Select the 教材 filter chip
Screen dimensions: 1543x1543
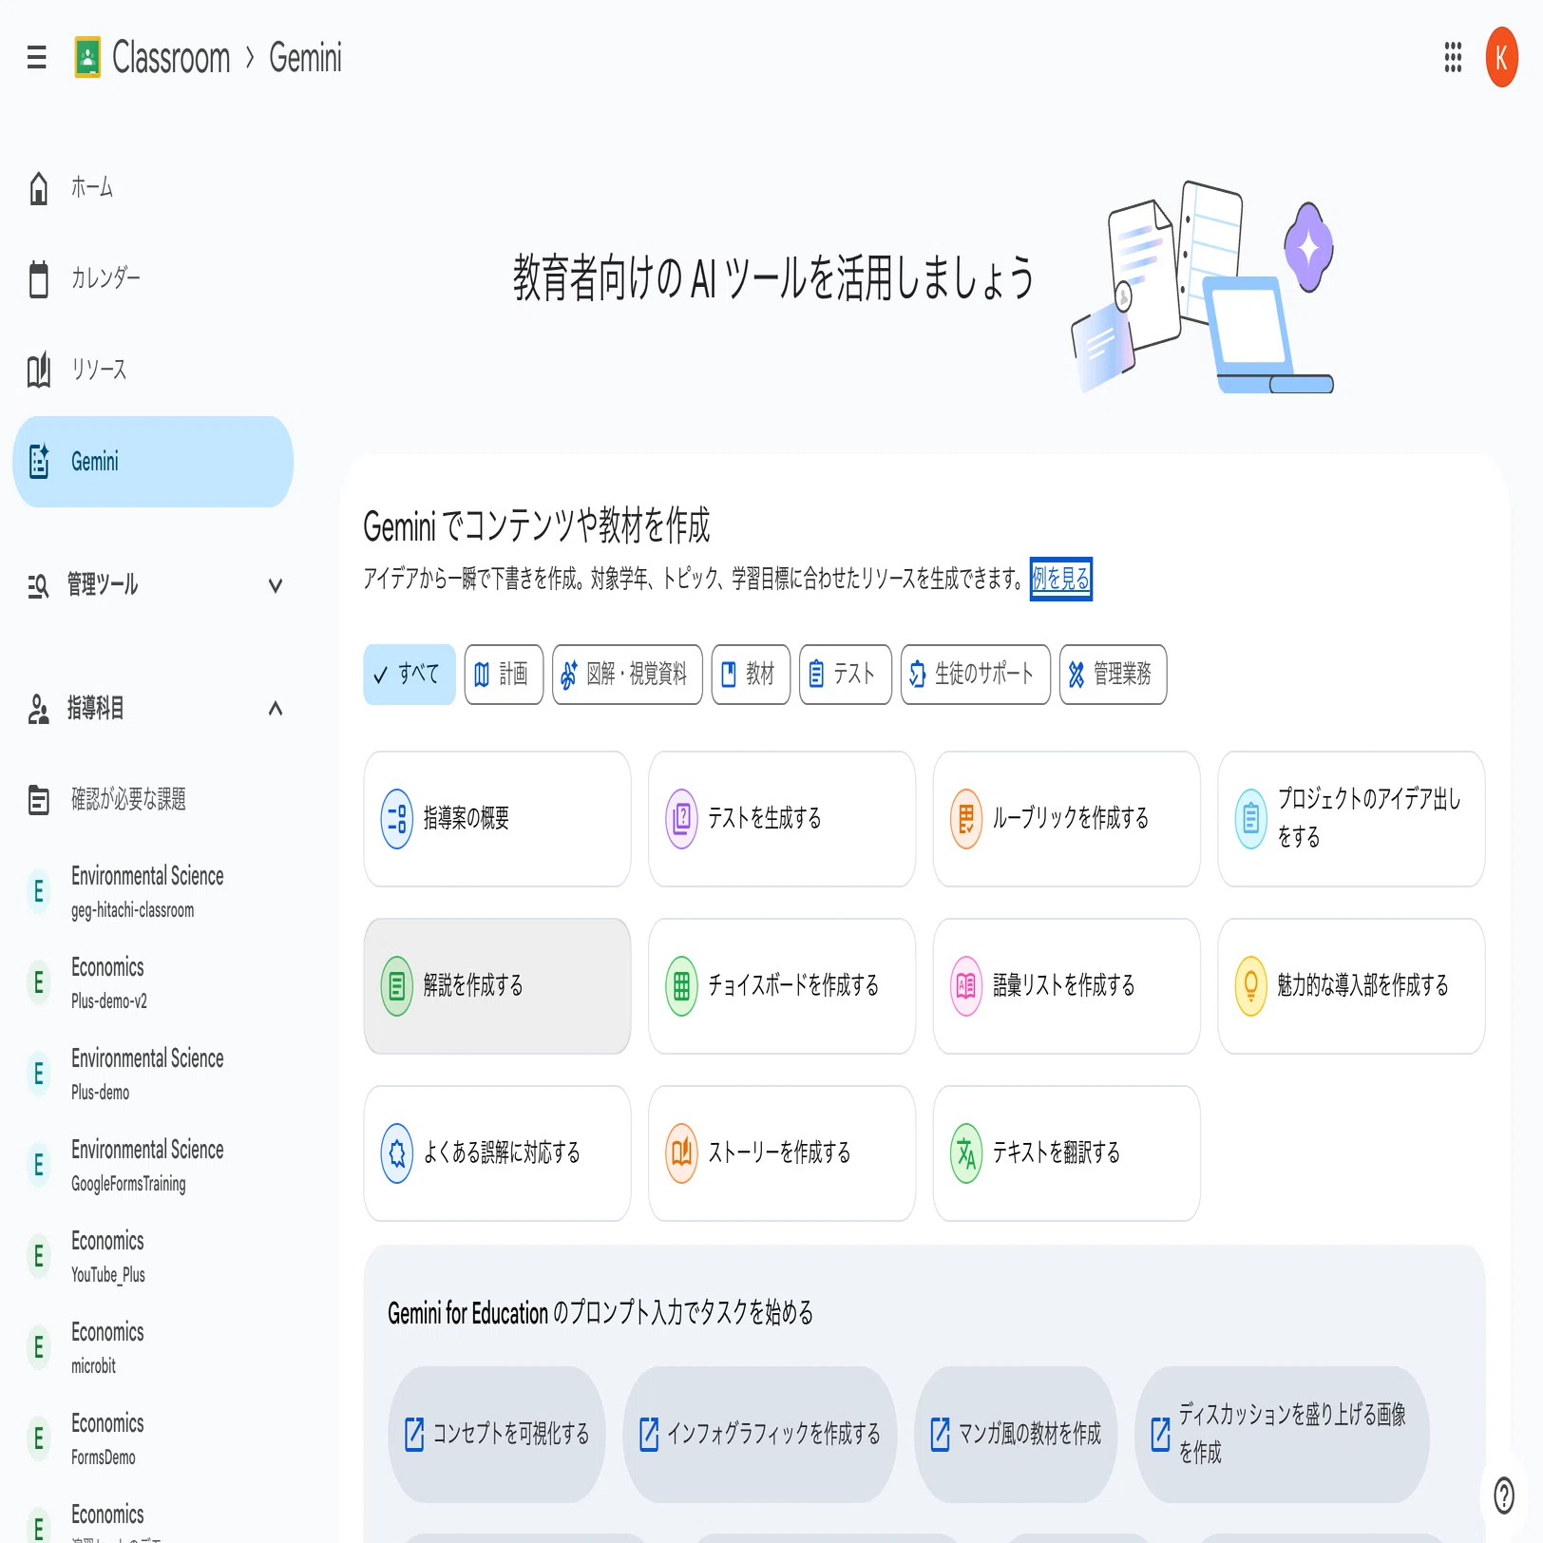pos(751,675)
